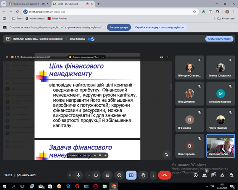Click the raise hand button
Viewport: 238px width, 190px height.
click(143, 175)
